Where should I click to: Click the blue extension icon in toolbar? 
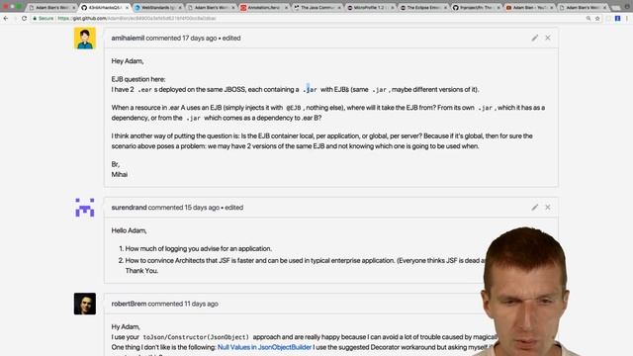coord(617,18)
